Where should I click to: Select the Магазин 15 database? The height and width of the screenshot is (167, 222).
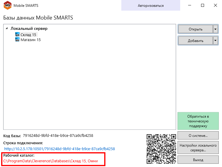coord(31,40)
